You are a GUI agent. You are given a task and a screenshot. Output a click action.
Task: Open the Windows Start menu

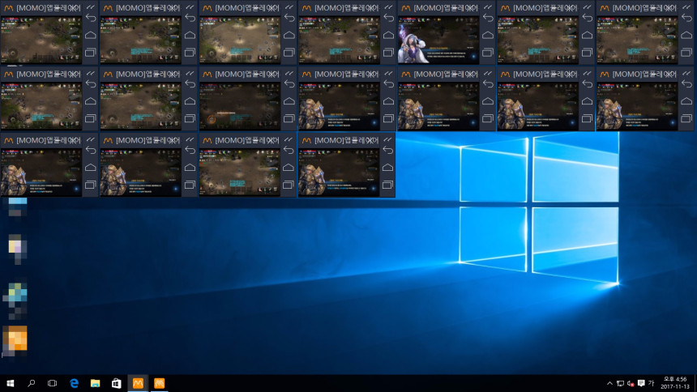pos(11,383)
